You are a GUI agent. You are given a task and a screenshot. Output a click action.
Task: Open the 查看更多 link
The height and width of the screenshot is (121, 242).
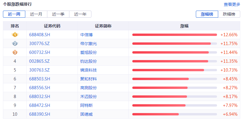(232, 4)
